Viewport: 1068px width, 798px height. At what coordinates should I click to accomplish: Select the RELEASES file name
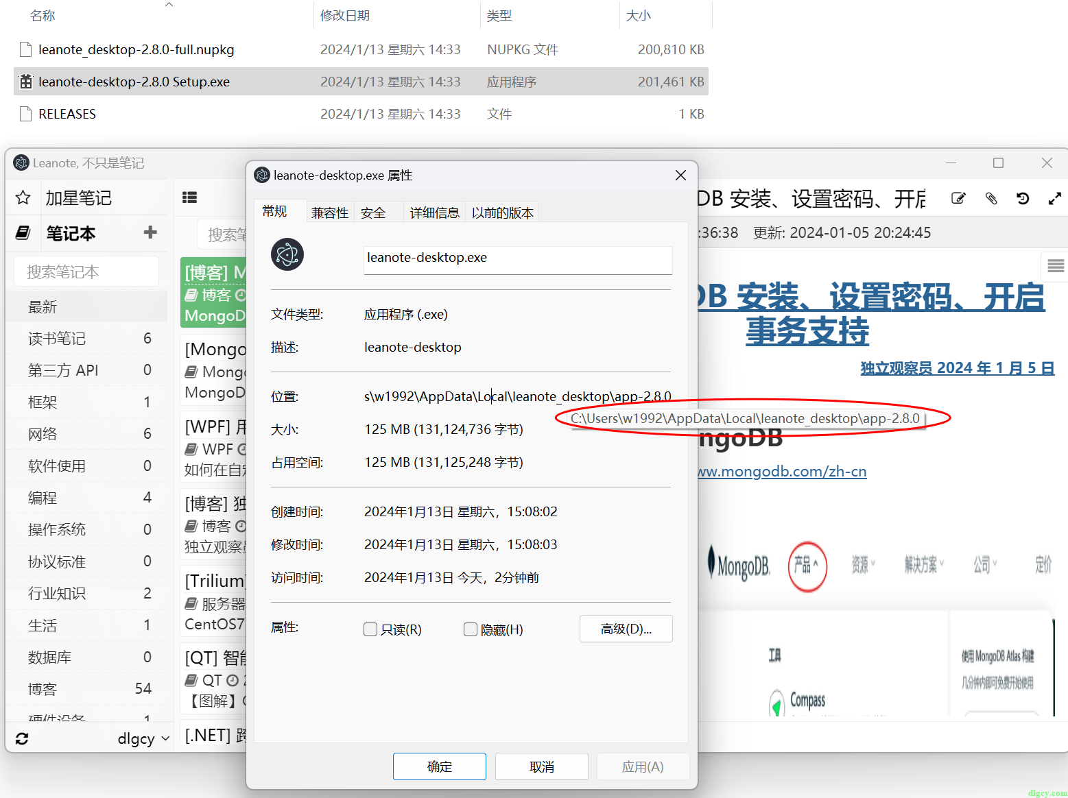pyautogui.click(x=67, y=114)
